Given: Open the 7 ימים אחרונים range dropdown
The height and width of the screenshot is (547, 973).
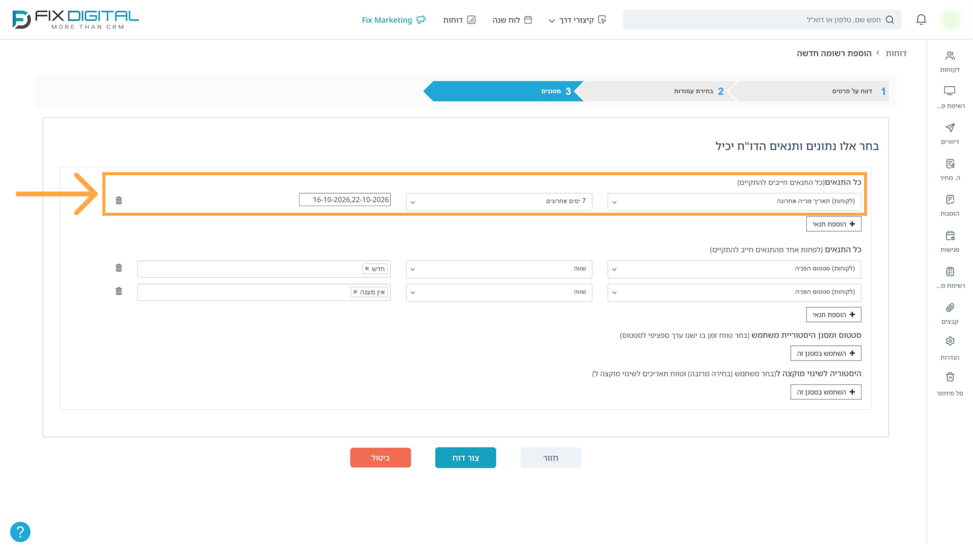Looking at the screenshot, I should [499, 202].
